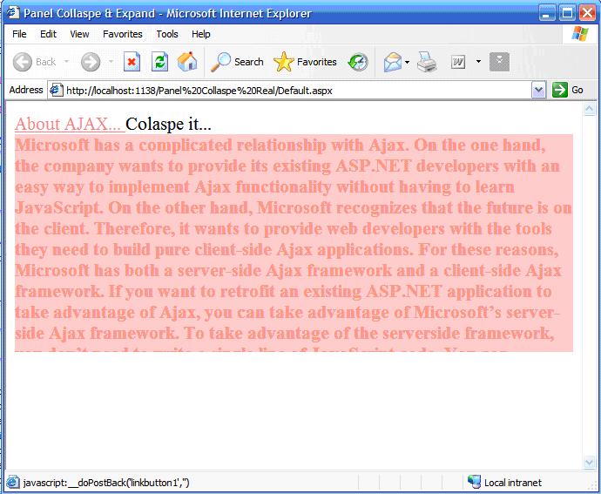Expand the Forward button history dropdown
This screenshot has width=601, height=494.
(x=111, y=61)
